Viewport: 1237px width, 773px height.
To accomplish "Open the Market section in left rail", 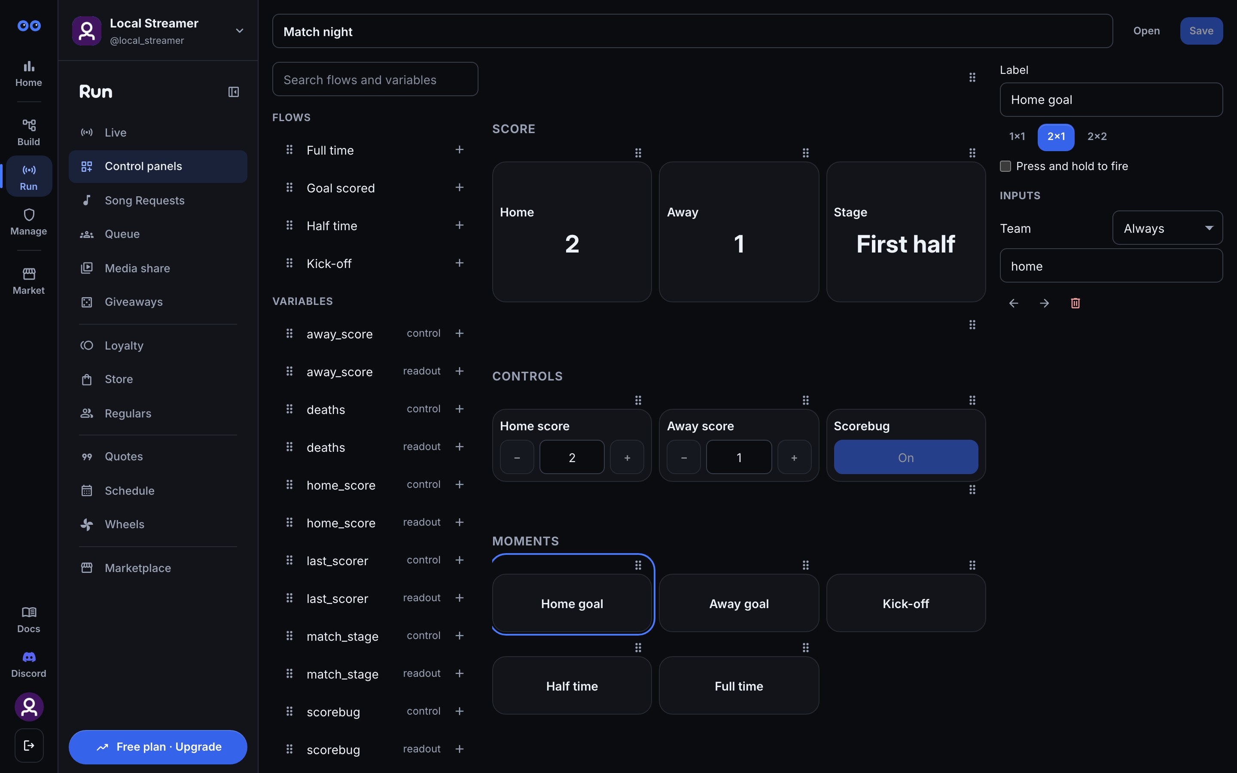I will (x=29, y=281).
